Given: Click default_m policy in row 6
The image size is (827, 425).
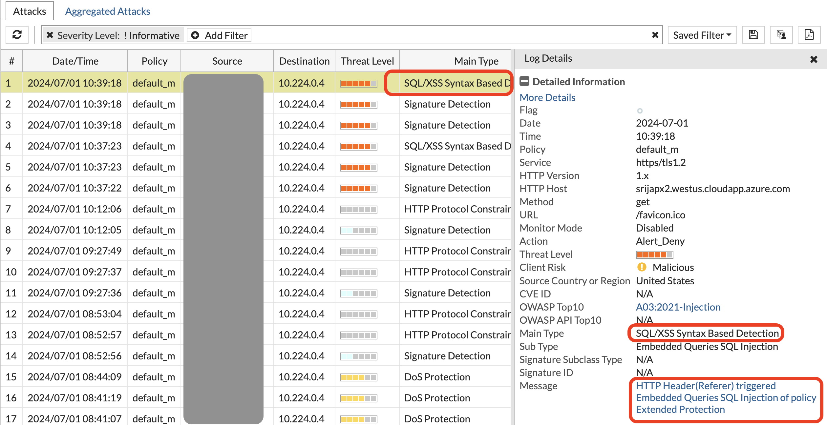Looking at the screenshot, I should pos(154,188).
